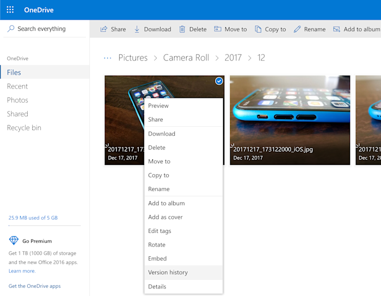Viewport: 381px width, 296px height.
Task: Click the Copy to pages icon
Action: click(258, 29)
